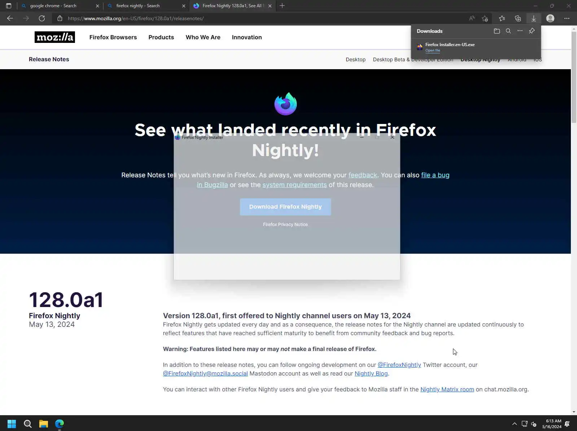The image size is (577, 431).
Task: Go back to the previous page
Action: coord(10,18)
